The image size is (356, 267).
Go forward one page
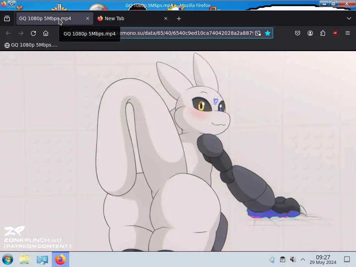pos(21,33)
